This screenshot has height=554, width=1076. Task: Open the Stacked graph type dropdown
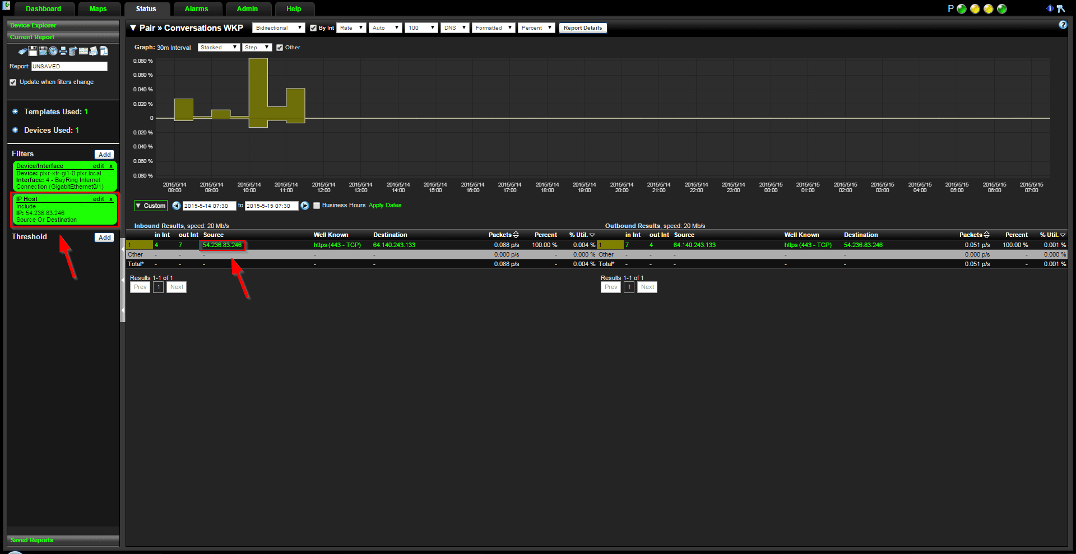[x=219, y=48]
